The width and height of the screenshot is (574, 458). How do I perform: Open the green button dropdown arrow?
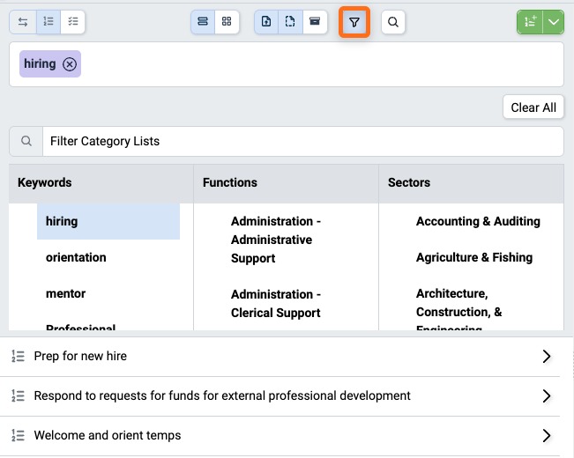pyautogui.click(x=554, y=22)
